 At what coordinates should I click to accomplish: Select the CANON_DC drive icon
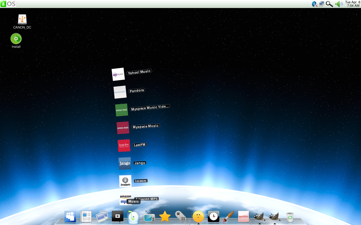[22, 21]
